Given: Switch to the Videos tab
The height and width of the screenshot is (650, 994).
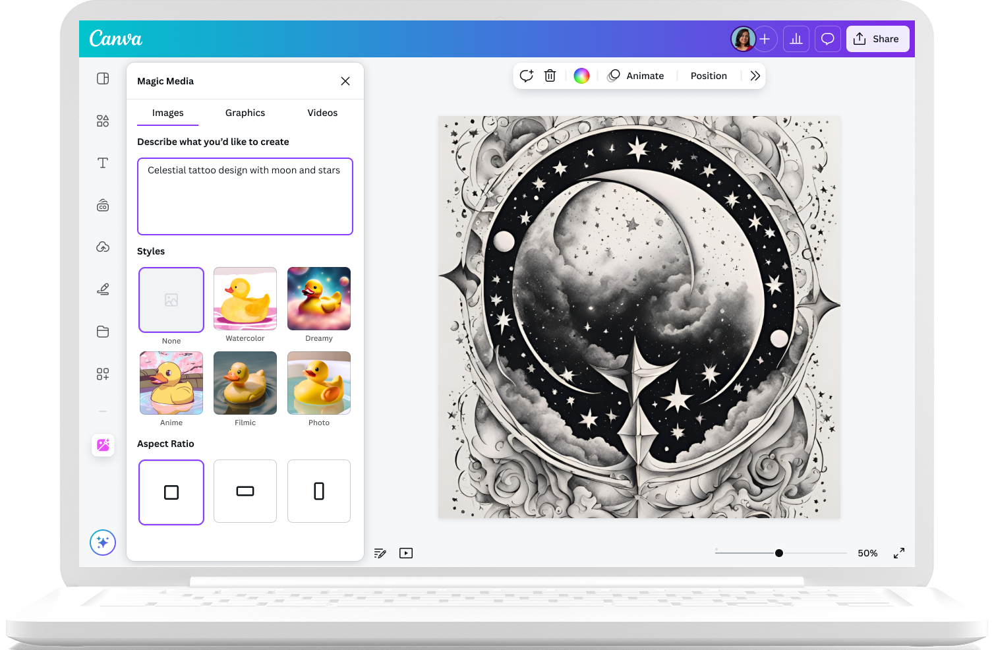Looking at the screenshot, I should click(x=322, y=113).
